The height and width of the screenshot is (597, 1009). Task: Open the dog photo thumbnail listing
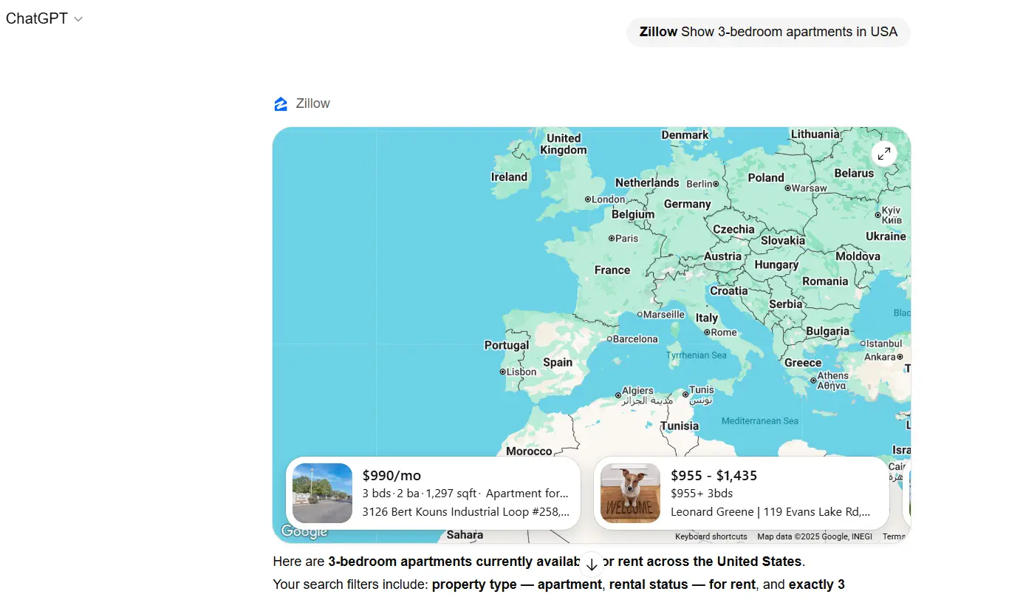click(x=630, y=493)
